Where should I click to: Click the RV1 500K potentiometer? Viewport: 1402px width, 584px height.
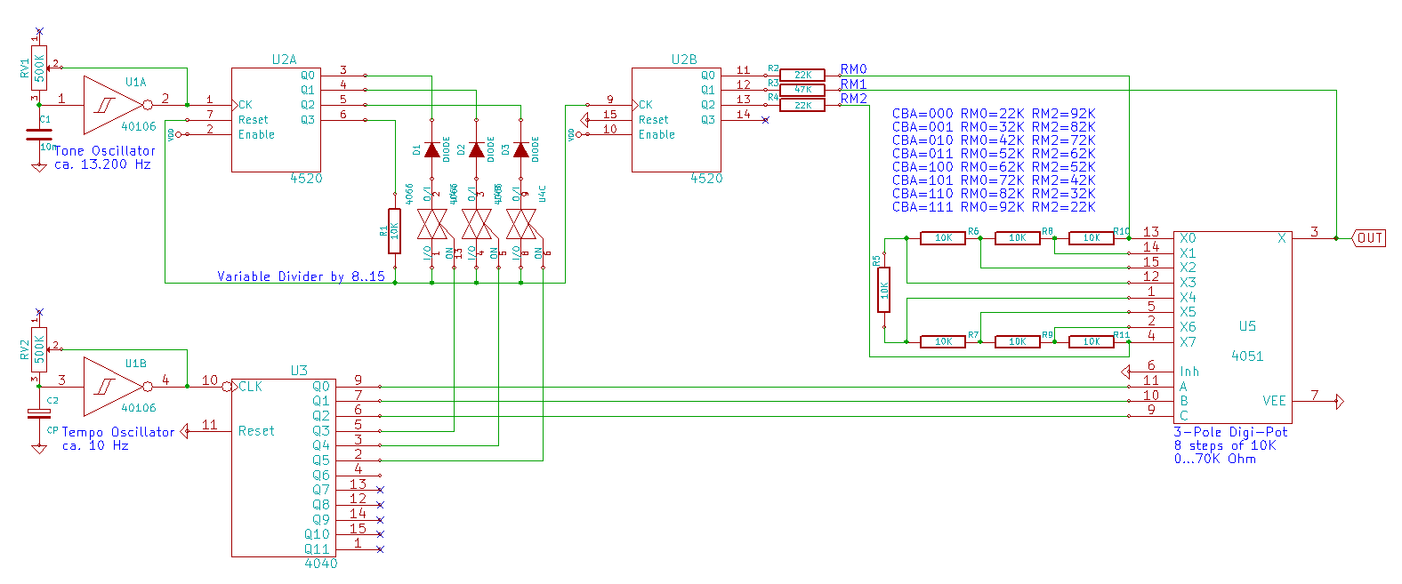click(39, 68)
